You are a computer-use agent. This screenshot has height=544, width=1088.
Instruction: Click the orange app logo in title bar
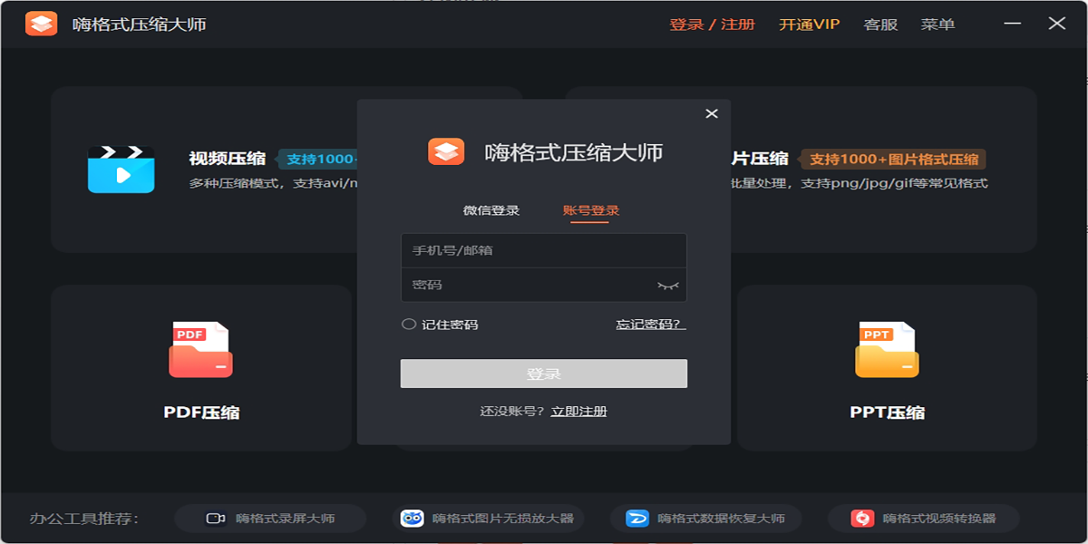(x=41, y=24)
